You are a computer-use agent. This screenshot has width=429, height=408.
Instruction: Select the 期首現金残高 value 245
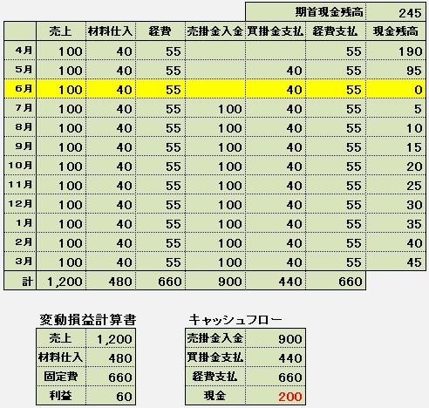(x=396, y=12)
